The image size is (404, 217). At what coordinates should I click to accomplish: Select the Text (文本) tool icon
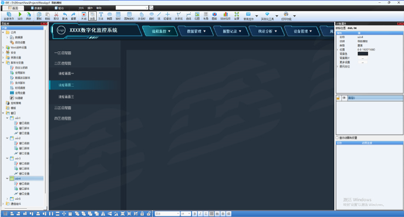101,16
